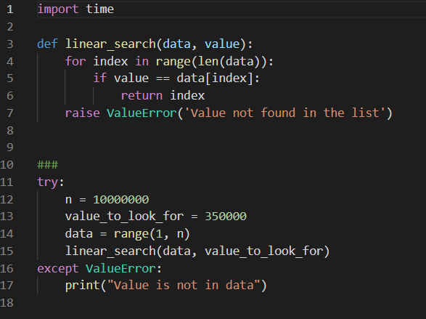Click the 'raise' keyword on line 7
The height and width of the screenshot is (319, 426).
click(x=82, y=113)
